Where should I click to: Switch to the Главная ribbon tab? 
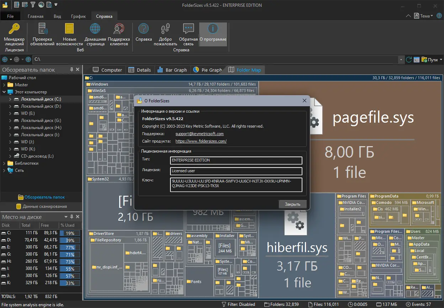click(36, 16)
